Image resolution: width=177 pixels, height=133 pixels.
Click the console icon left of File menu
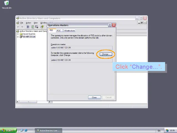pyautogui.click(x=18, y=23)
